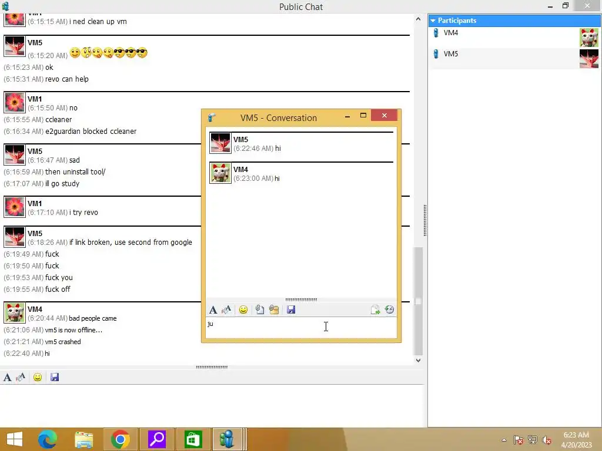Viewport: 602px width, 451px height.
Task: Click the splitter grip below Public Chat messages
Action: [212, 367]
